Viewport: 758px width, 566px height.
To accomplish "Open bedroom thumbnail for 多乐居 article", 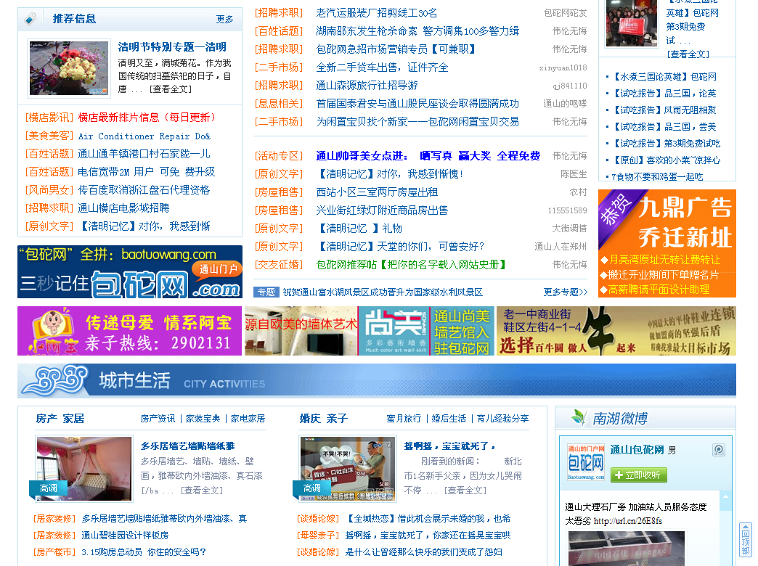I will (x=84, y=469).
